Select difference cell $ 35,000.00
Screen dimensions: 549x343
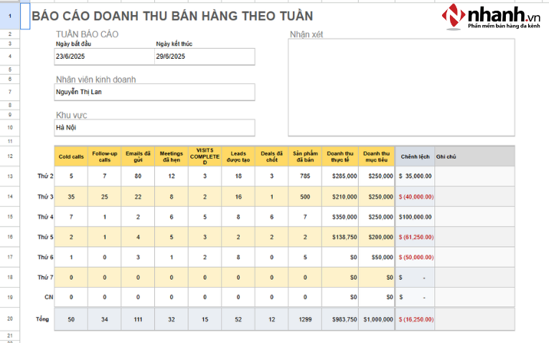tap(415, 176)
